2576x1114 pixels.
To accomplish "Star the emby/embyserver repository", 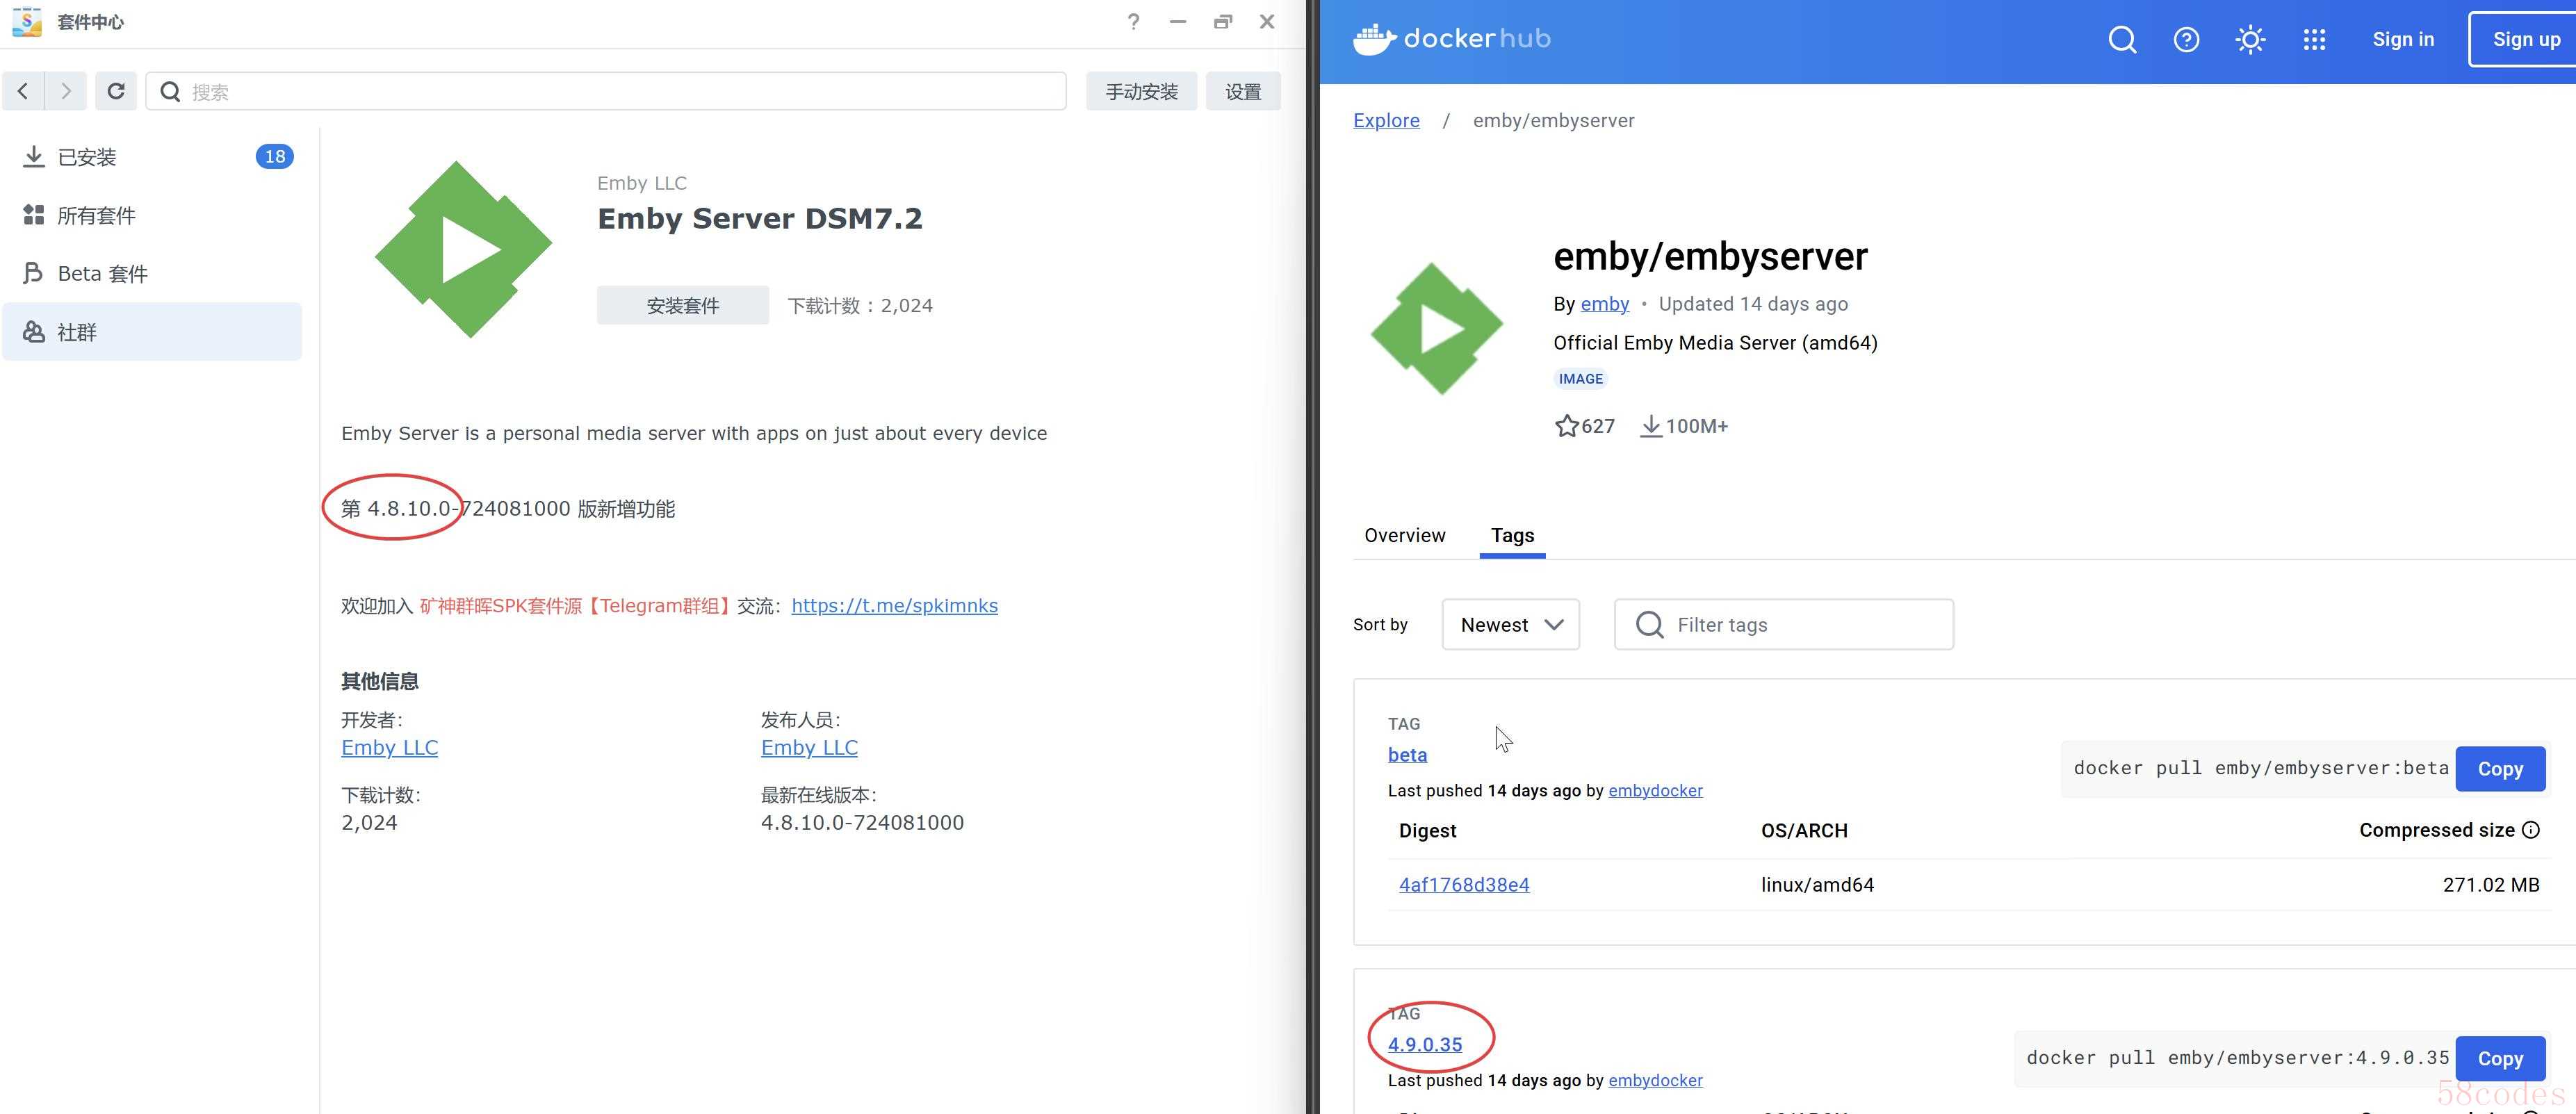I will (1566, 426).
